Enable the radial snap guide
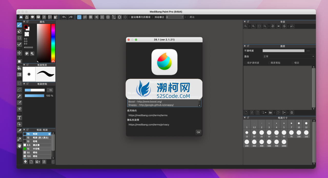 click(x=102, y=17)
